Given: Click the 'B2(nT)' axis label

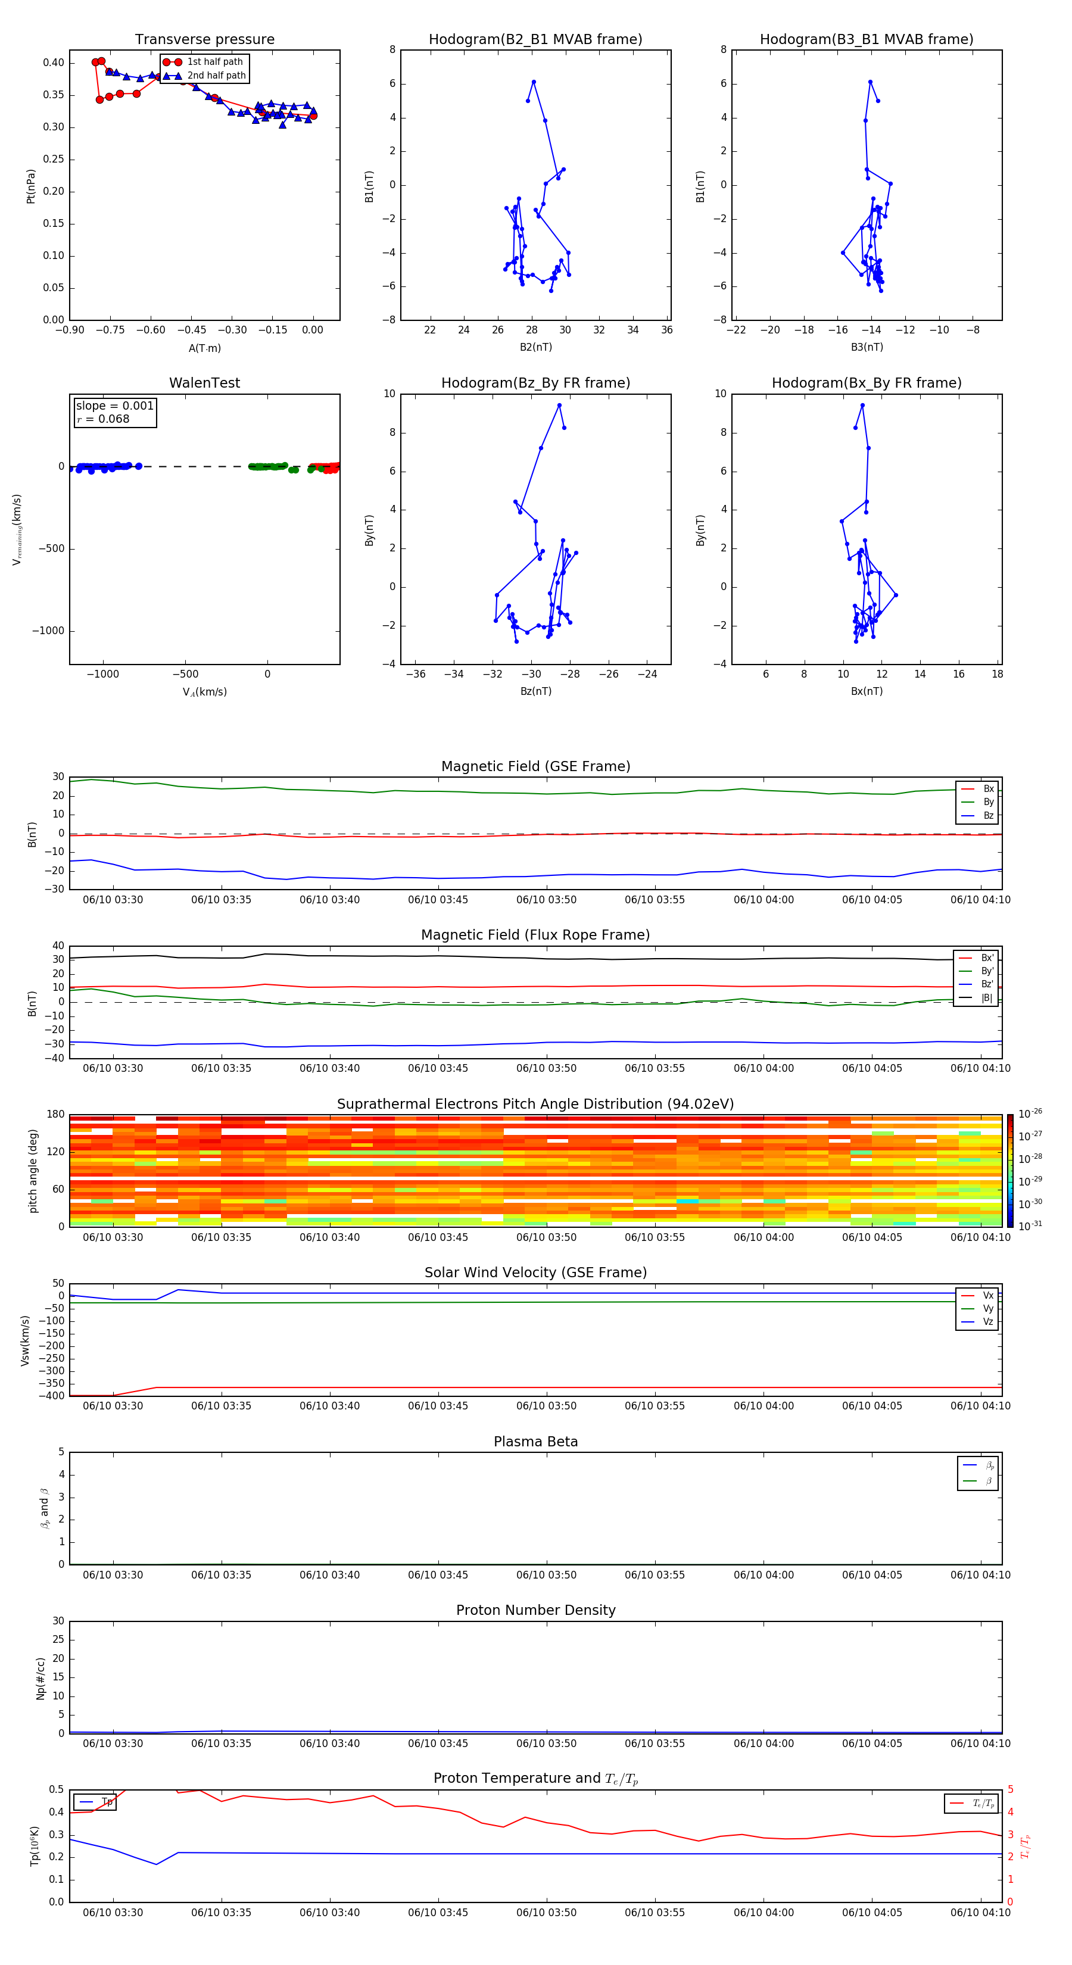Looking at the screenshot, I should (535, 347).
